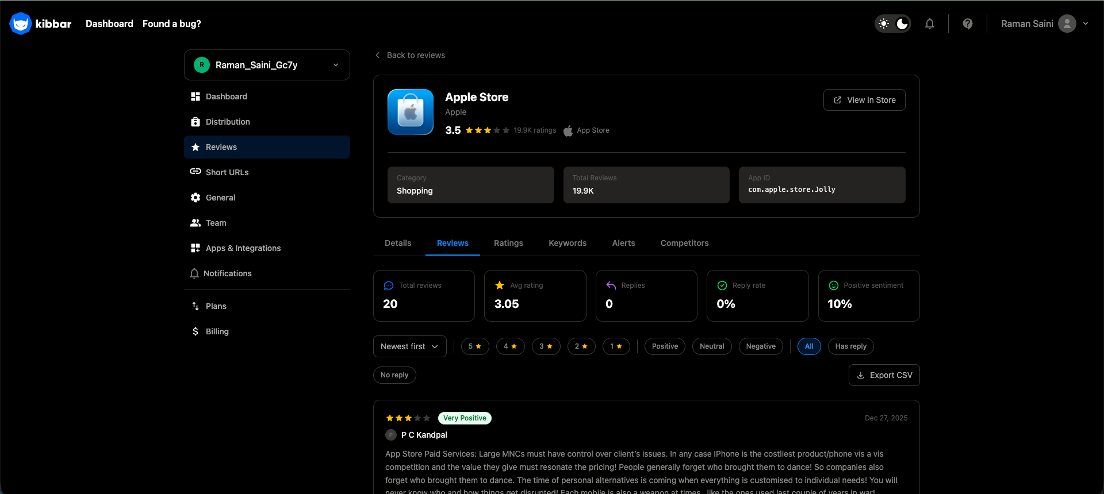This screenshot has width=1104, height=494.
Task: Open Distribution in the sidebar
Action: 267,122
